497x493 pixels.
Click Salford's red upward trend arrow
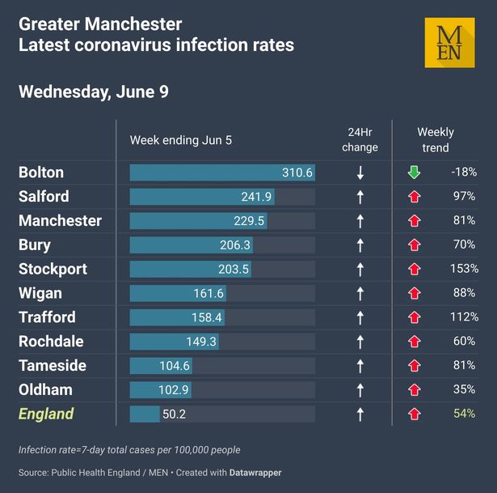tap(415, 197)
